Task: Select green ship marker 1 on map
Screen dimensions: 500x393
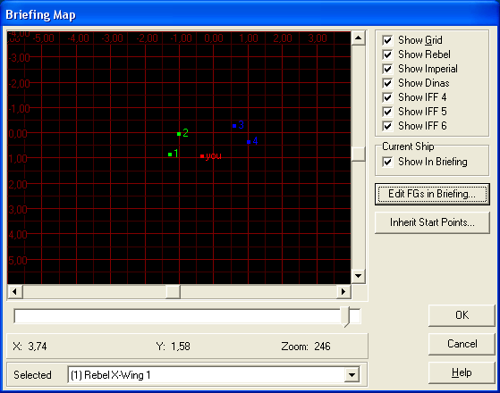Action: [170, 155]
